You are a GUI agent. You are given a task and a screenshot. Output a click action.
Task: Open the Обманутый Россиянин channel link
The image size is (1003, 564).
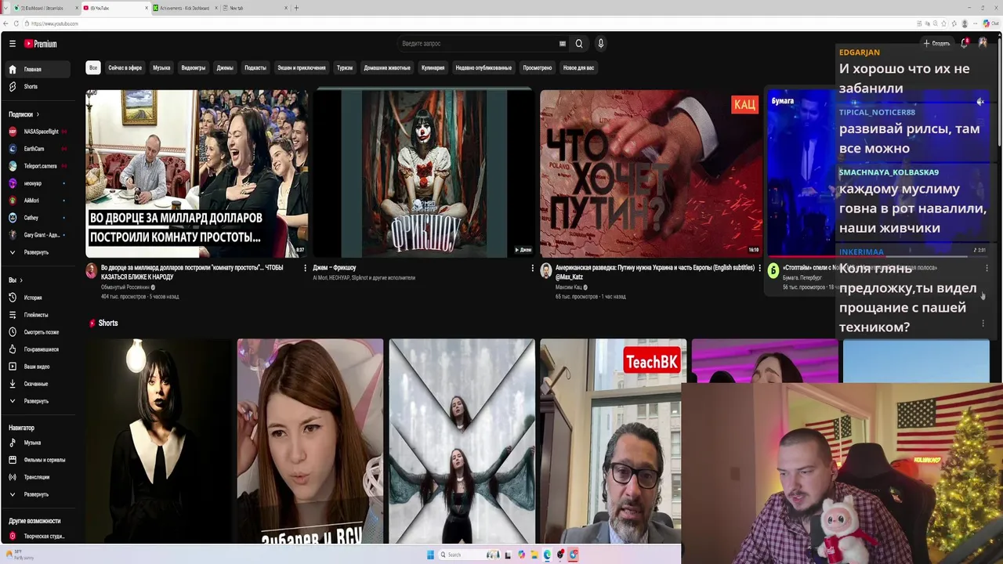[125, 287]
